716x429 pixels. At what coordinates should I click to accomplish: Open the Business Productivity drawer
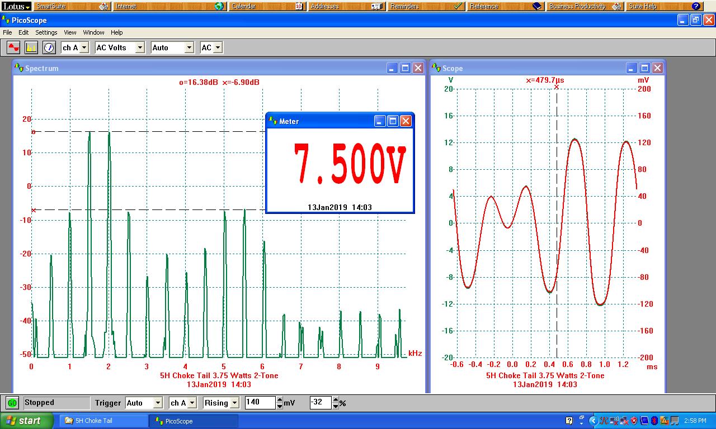(586, 6)
